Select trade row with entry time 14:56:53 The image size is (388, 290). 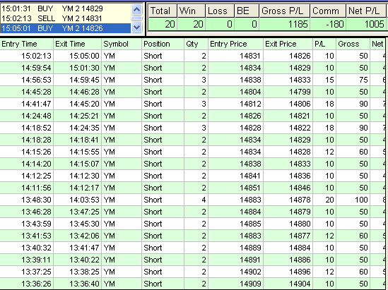pos(192,80)
